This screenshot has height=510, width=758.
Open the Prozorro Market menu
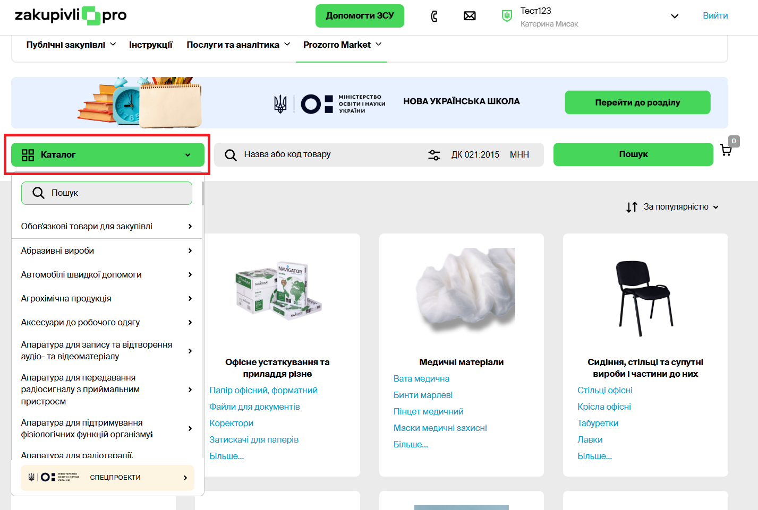[342, 45]
